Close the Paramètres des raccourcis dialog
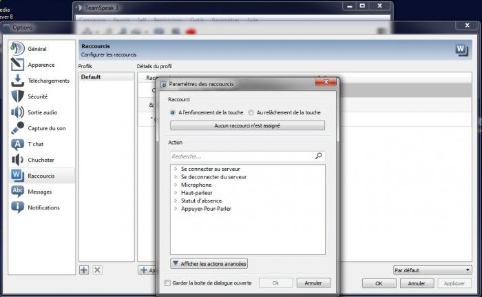This screenshot has height=297, width=482. [326, 81]
